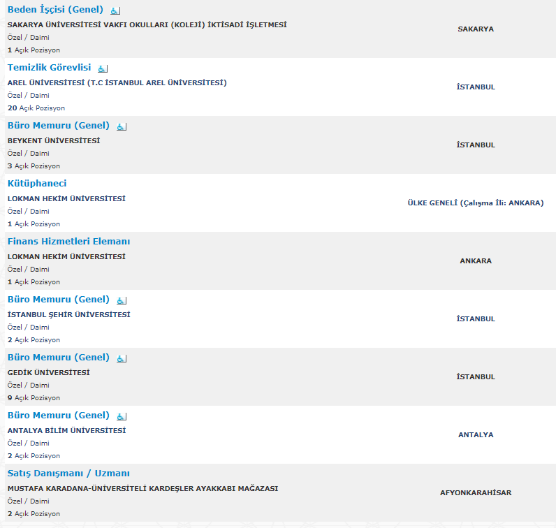Click LOKMAN HEKİM ÜNİVERSİTESİ under Kütüphaneci
This screenshot has width=556, height=528.
(x=66, y=198)
